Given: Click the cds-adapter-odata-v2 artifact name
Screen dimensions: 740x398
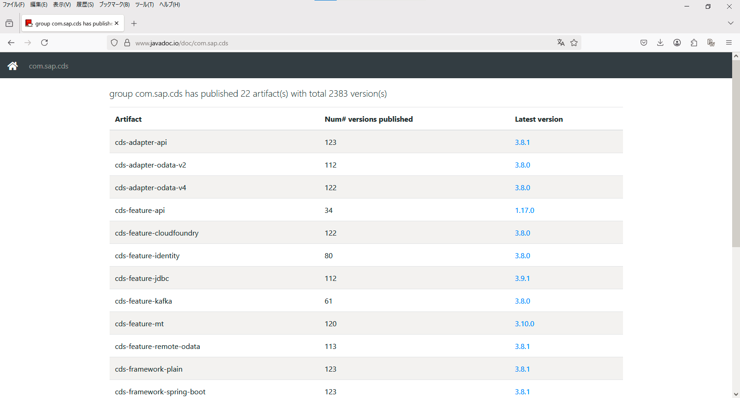Looking at the screenshot, I should tap(150, 165).
